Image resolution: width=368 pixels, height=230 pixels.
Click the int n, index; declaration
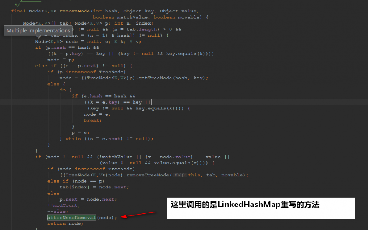(134, 23)
